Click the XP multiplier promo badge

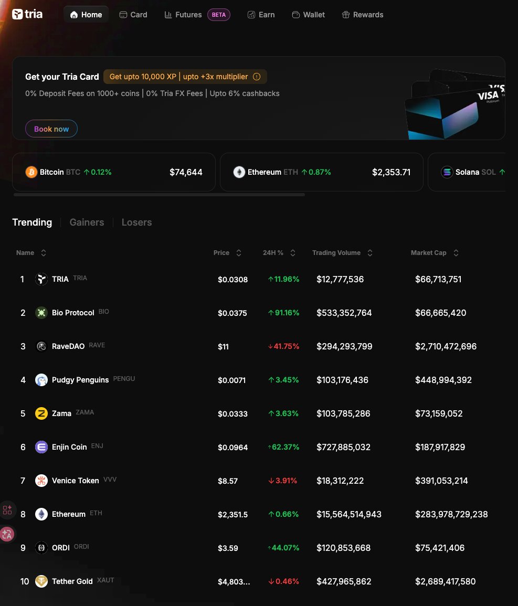[x=185, y=77]
